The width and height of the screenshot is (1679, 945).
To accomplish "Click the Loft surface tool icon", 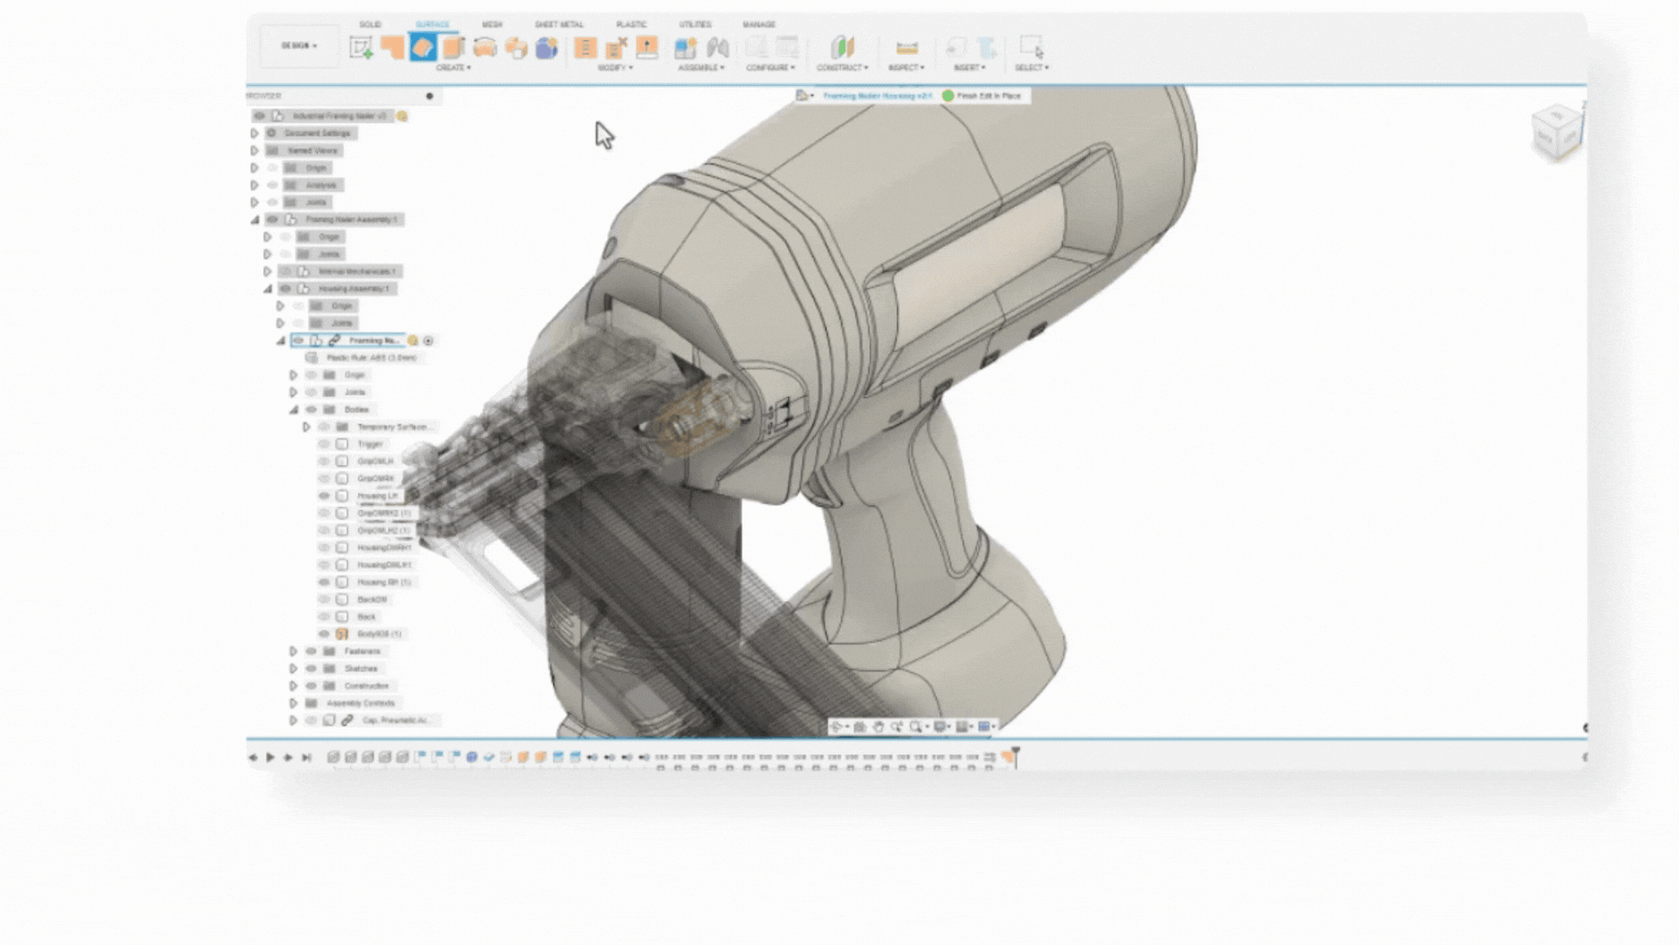I will (484, 47).
